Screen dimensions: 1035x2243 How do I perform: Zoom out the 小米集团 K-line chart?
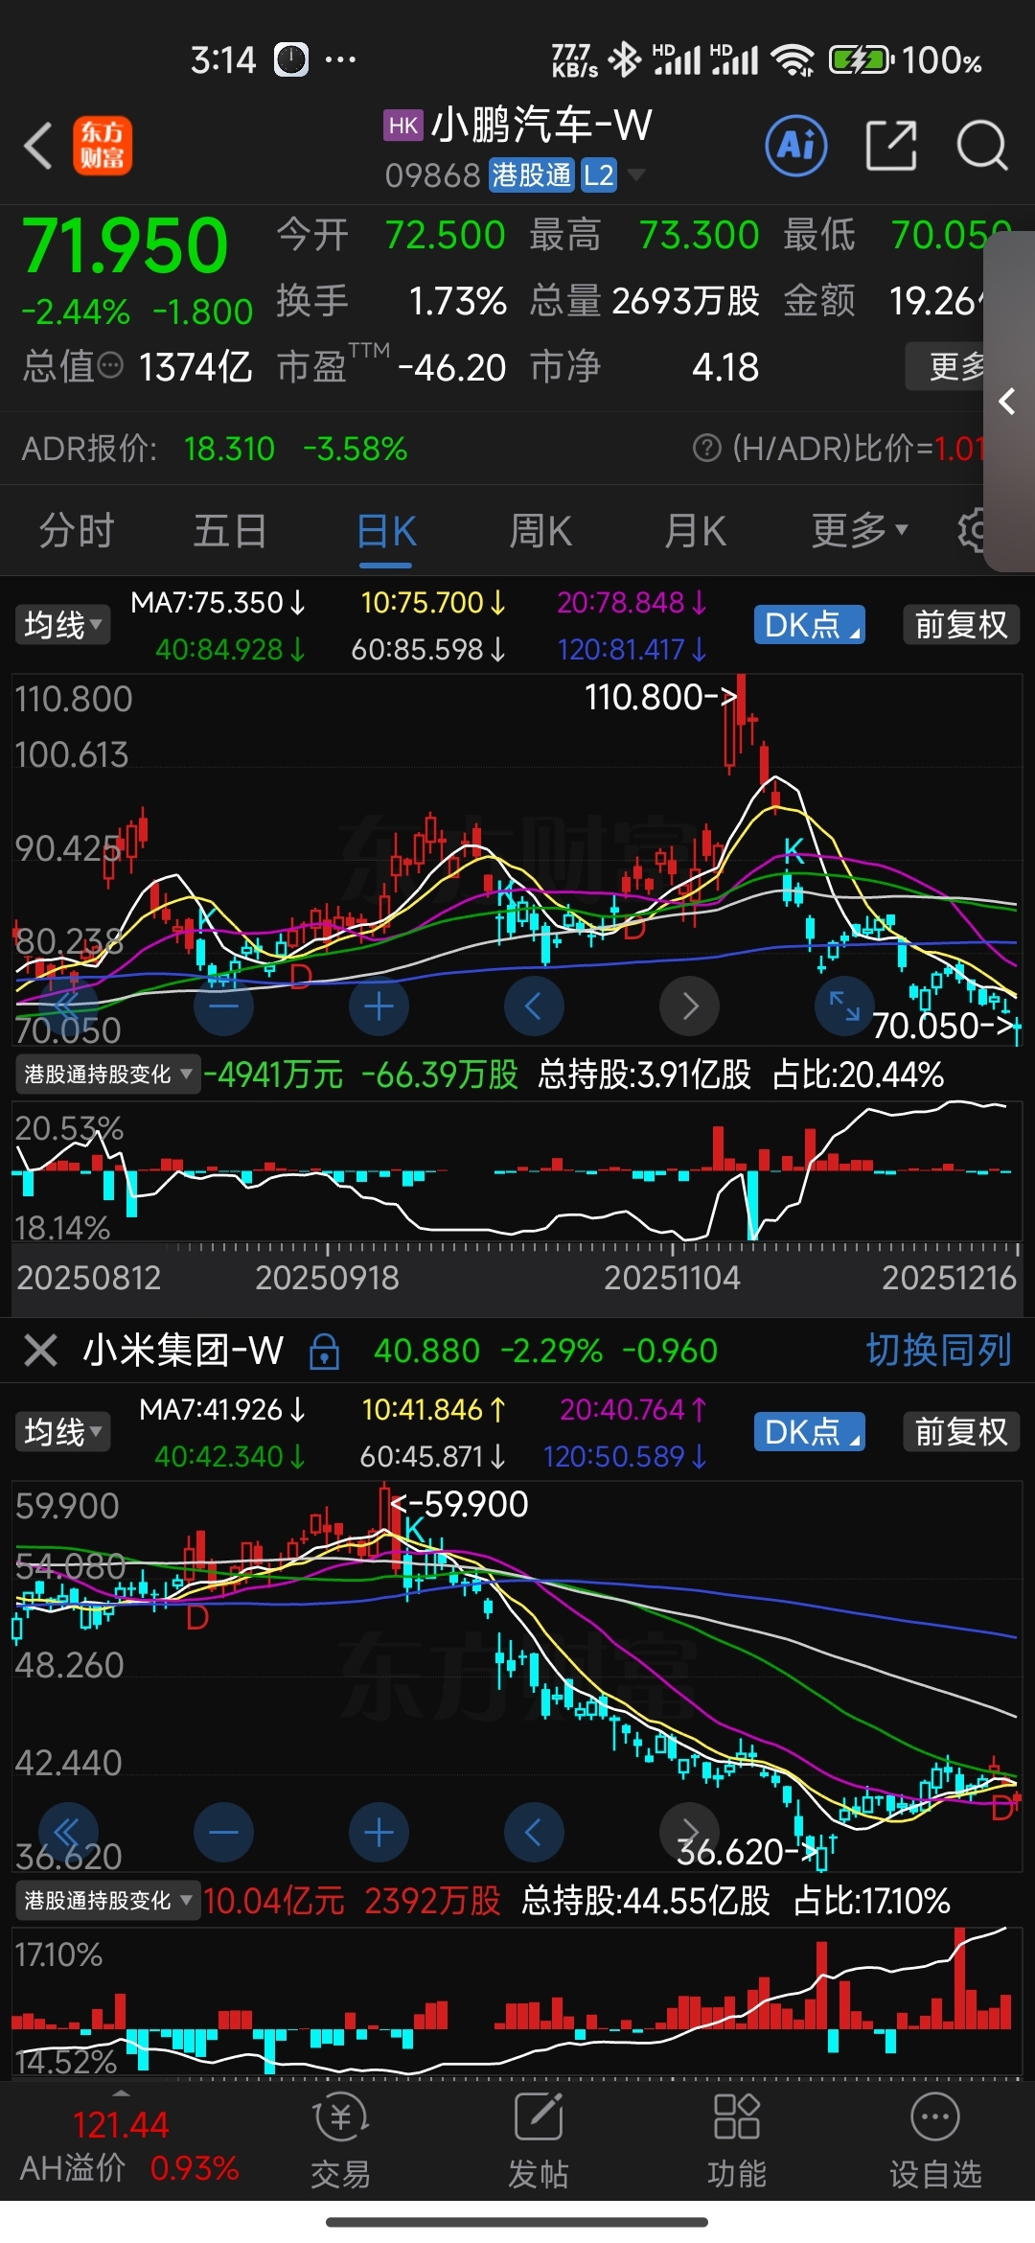coord(223,1832)
